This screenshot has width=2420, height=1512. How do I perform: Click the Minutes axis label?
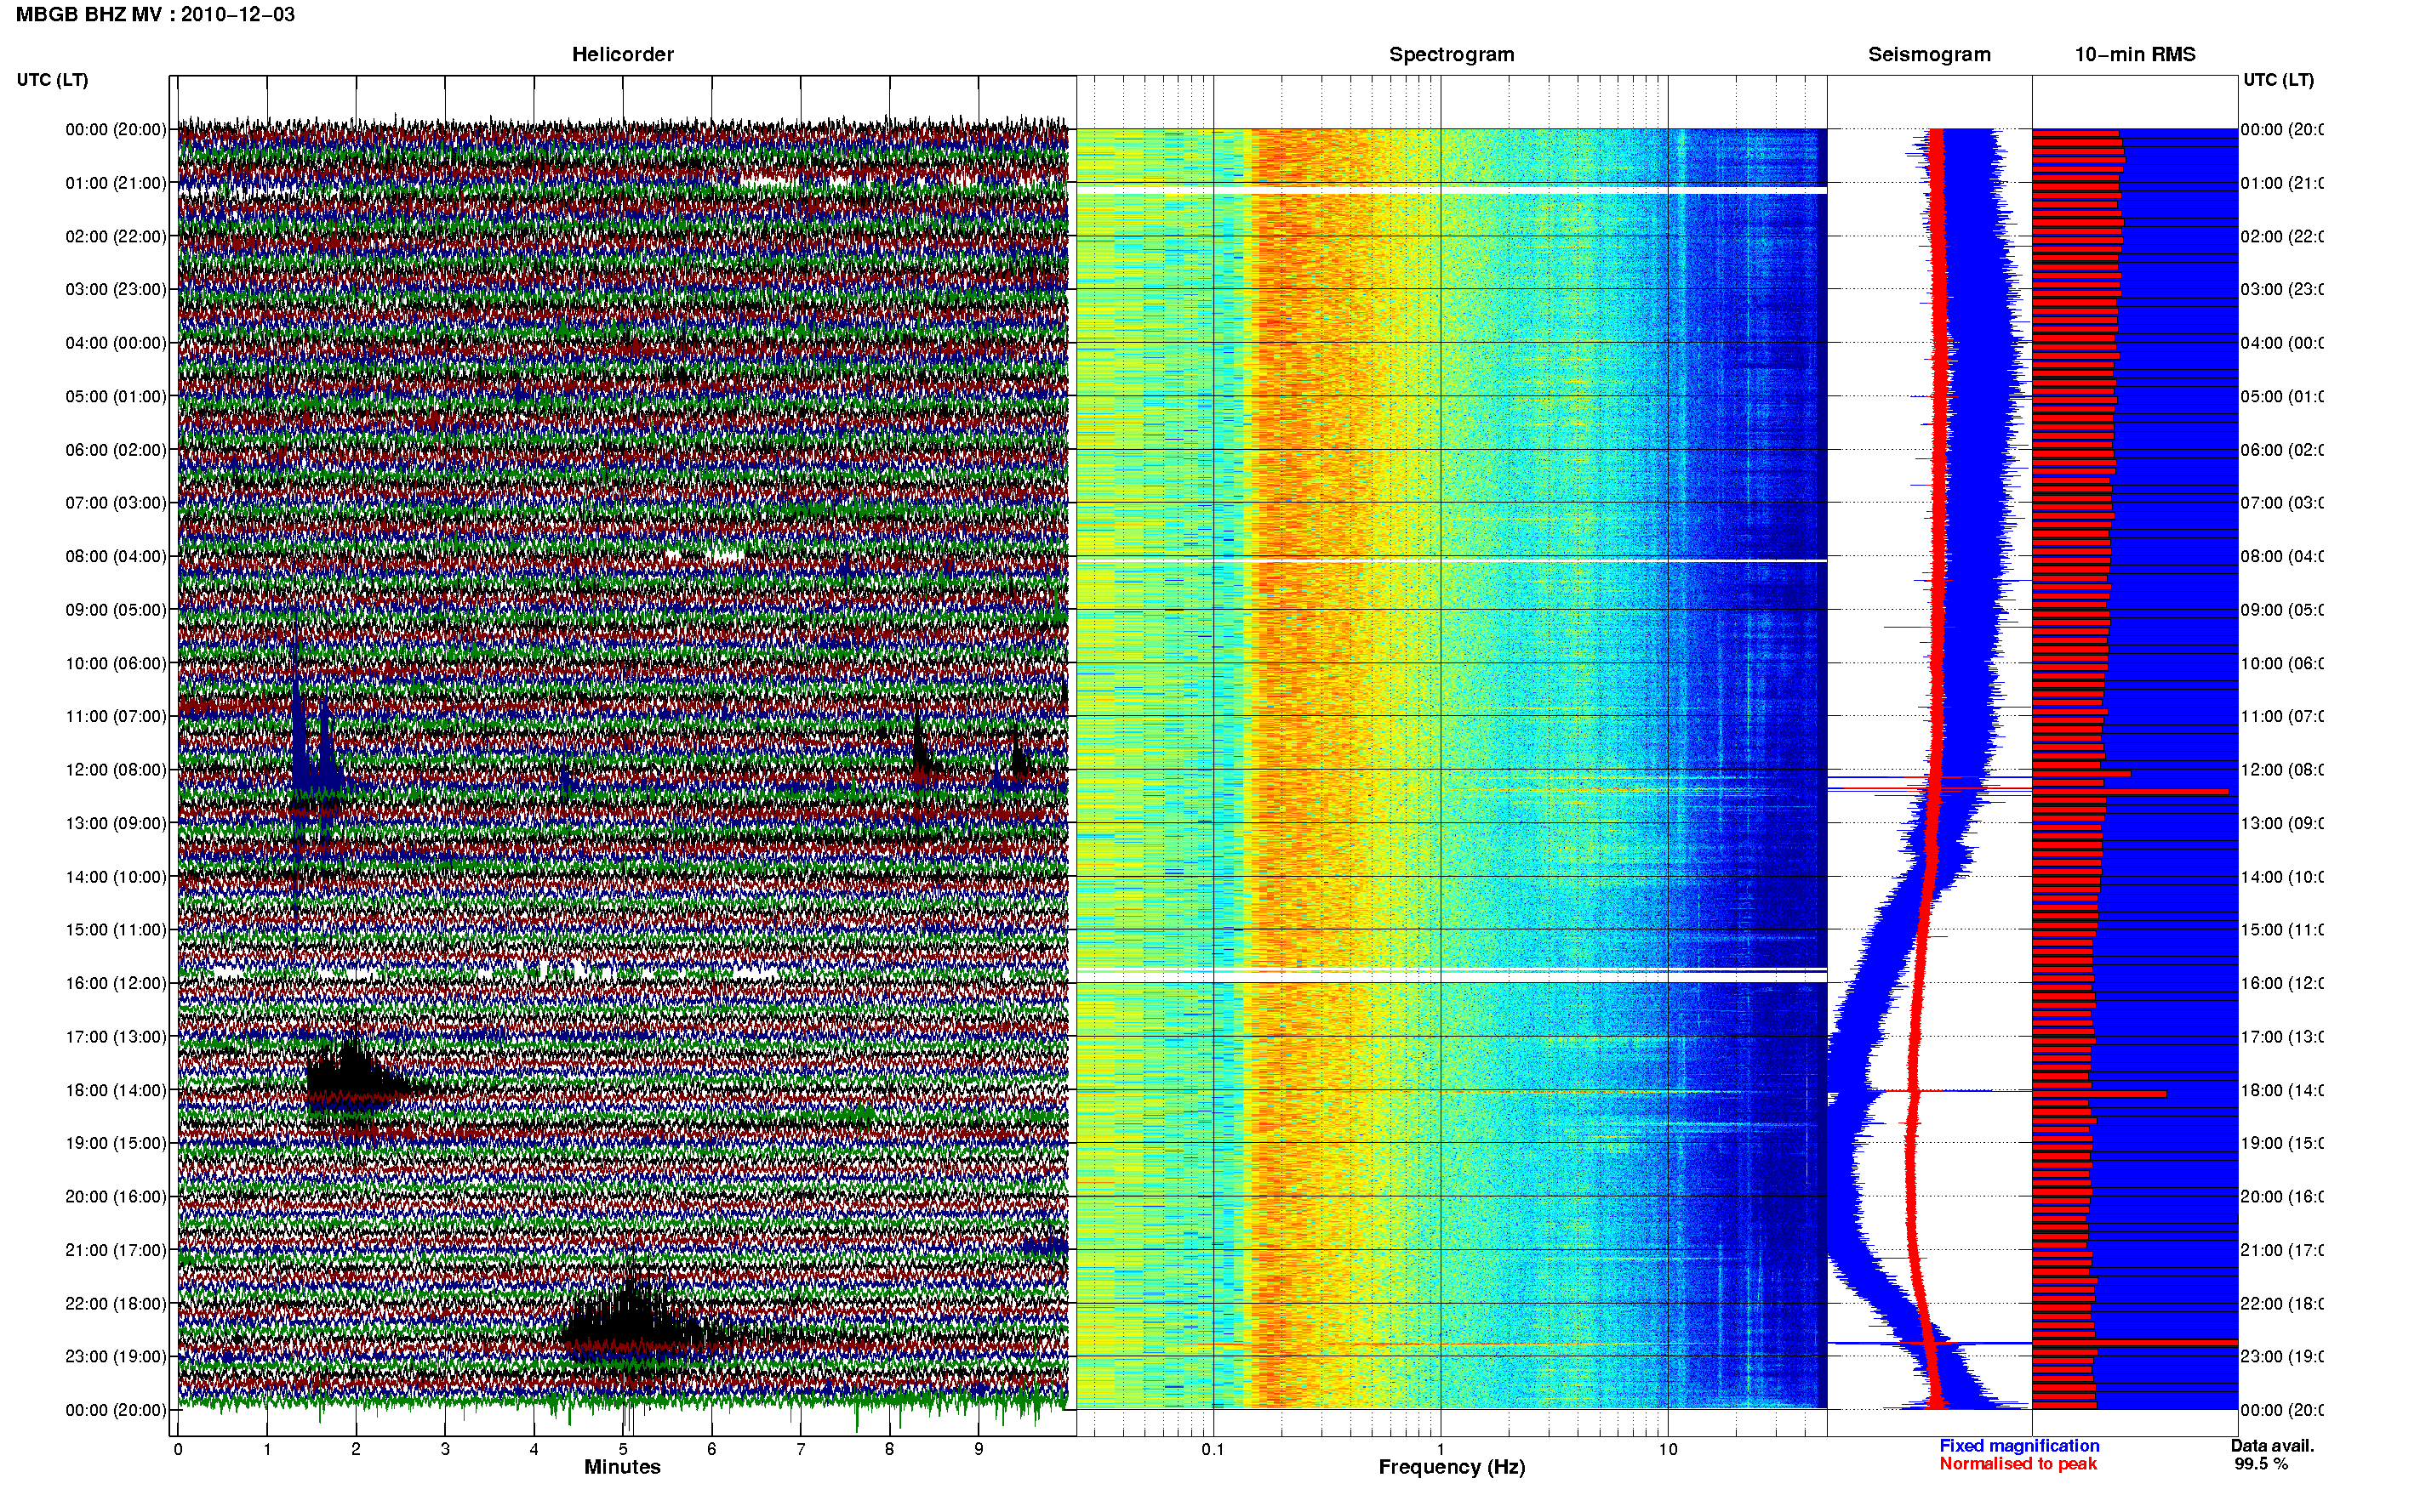point(622,1467)
